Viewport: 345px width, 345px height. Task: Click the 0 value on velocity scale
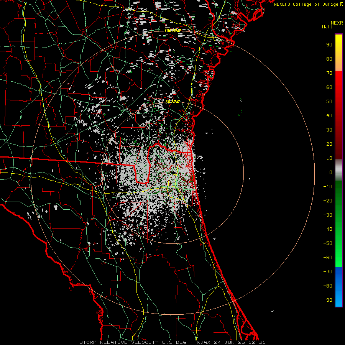331,172
